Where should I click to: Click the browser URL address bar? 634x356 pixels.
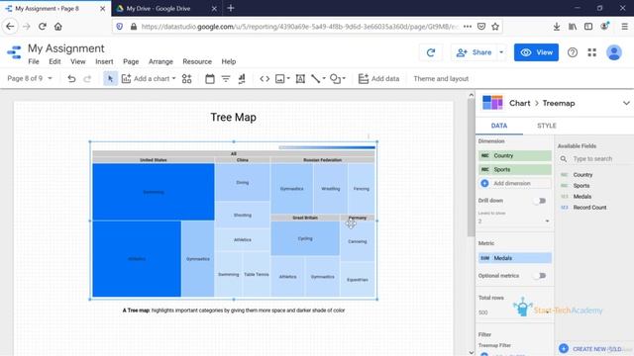click(299, 27)
